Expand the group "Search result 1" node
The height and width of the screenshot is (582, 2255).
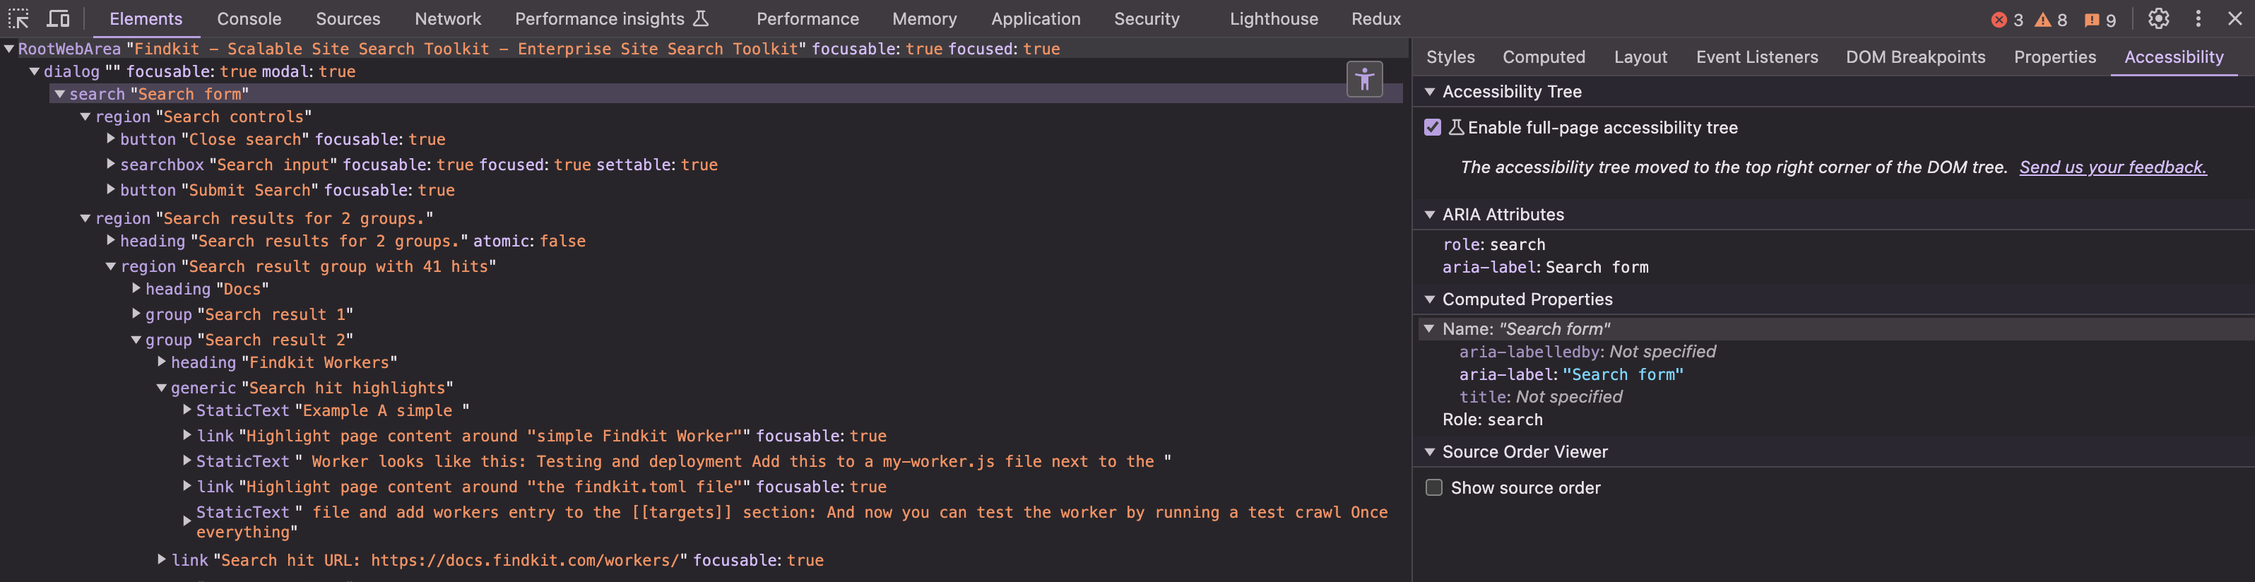[x=136, y=314]
